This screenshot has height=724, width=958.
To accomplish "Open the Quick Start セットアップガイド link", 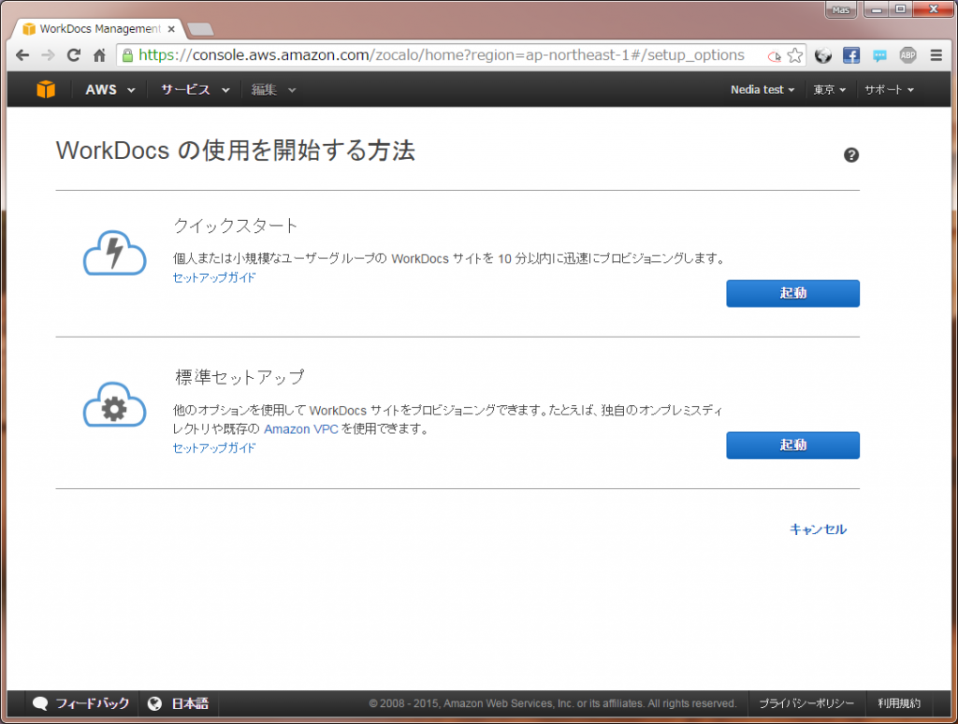I will pos(214,278).
